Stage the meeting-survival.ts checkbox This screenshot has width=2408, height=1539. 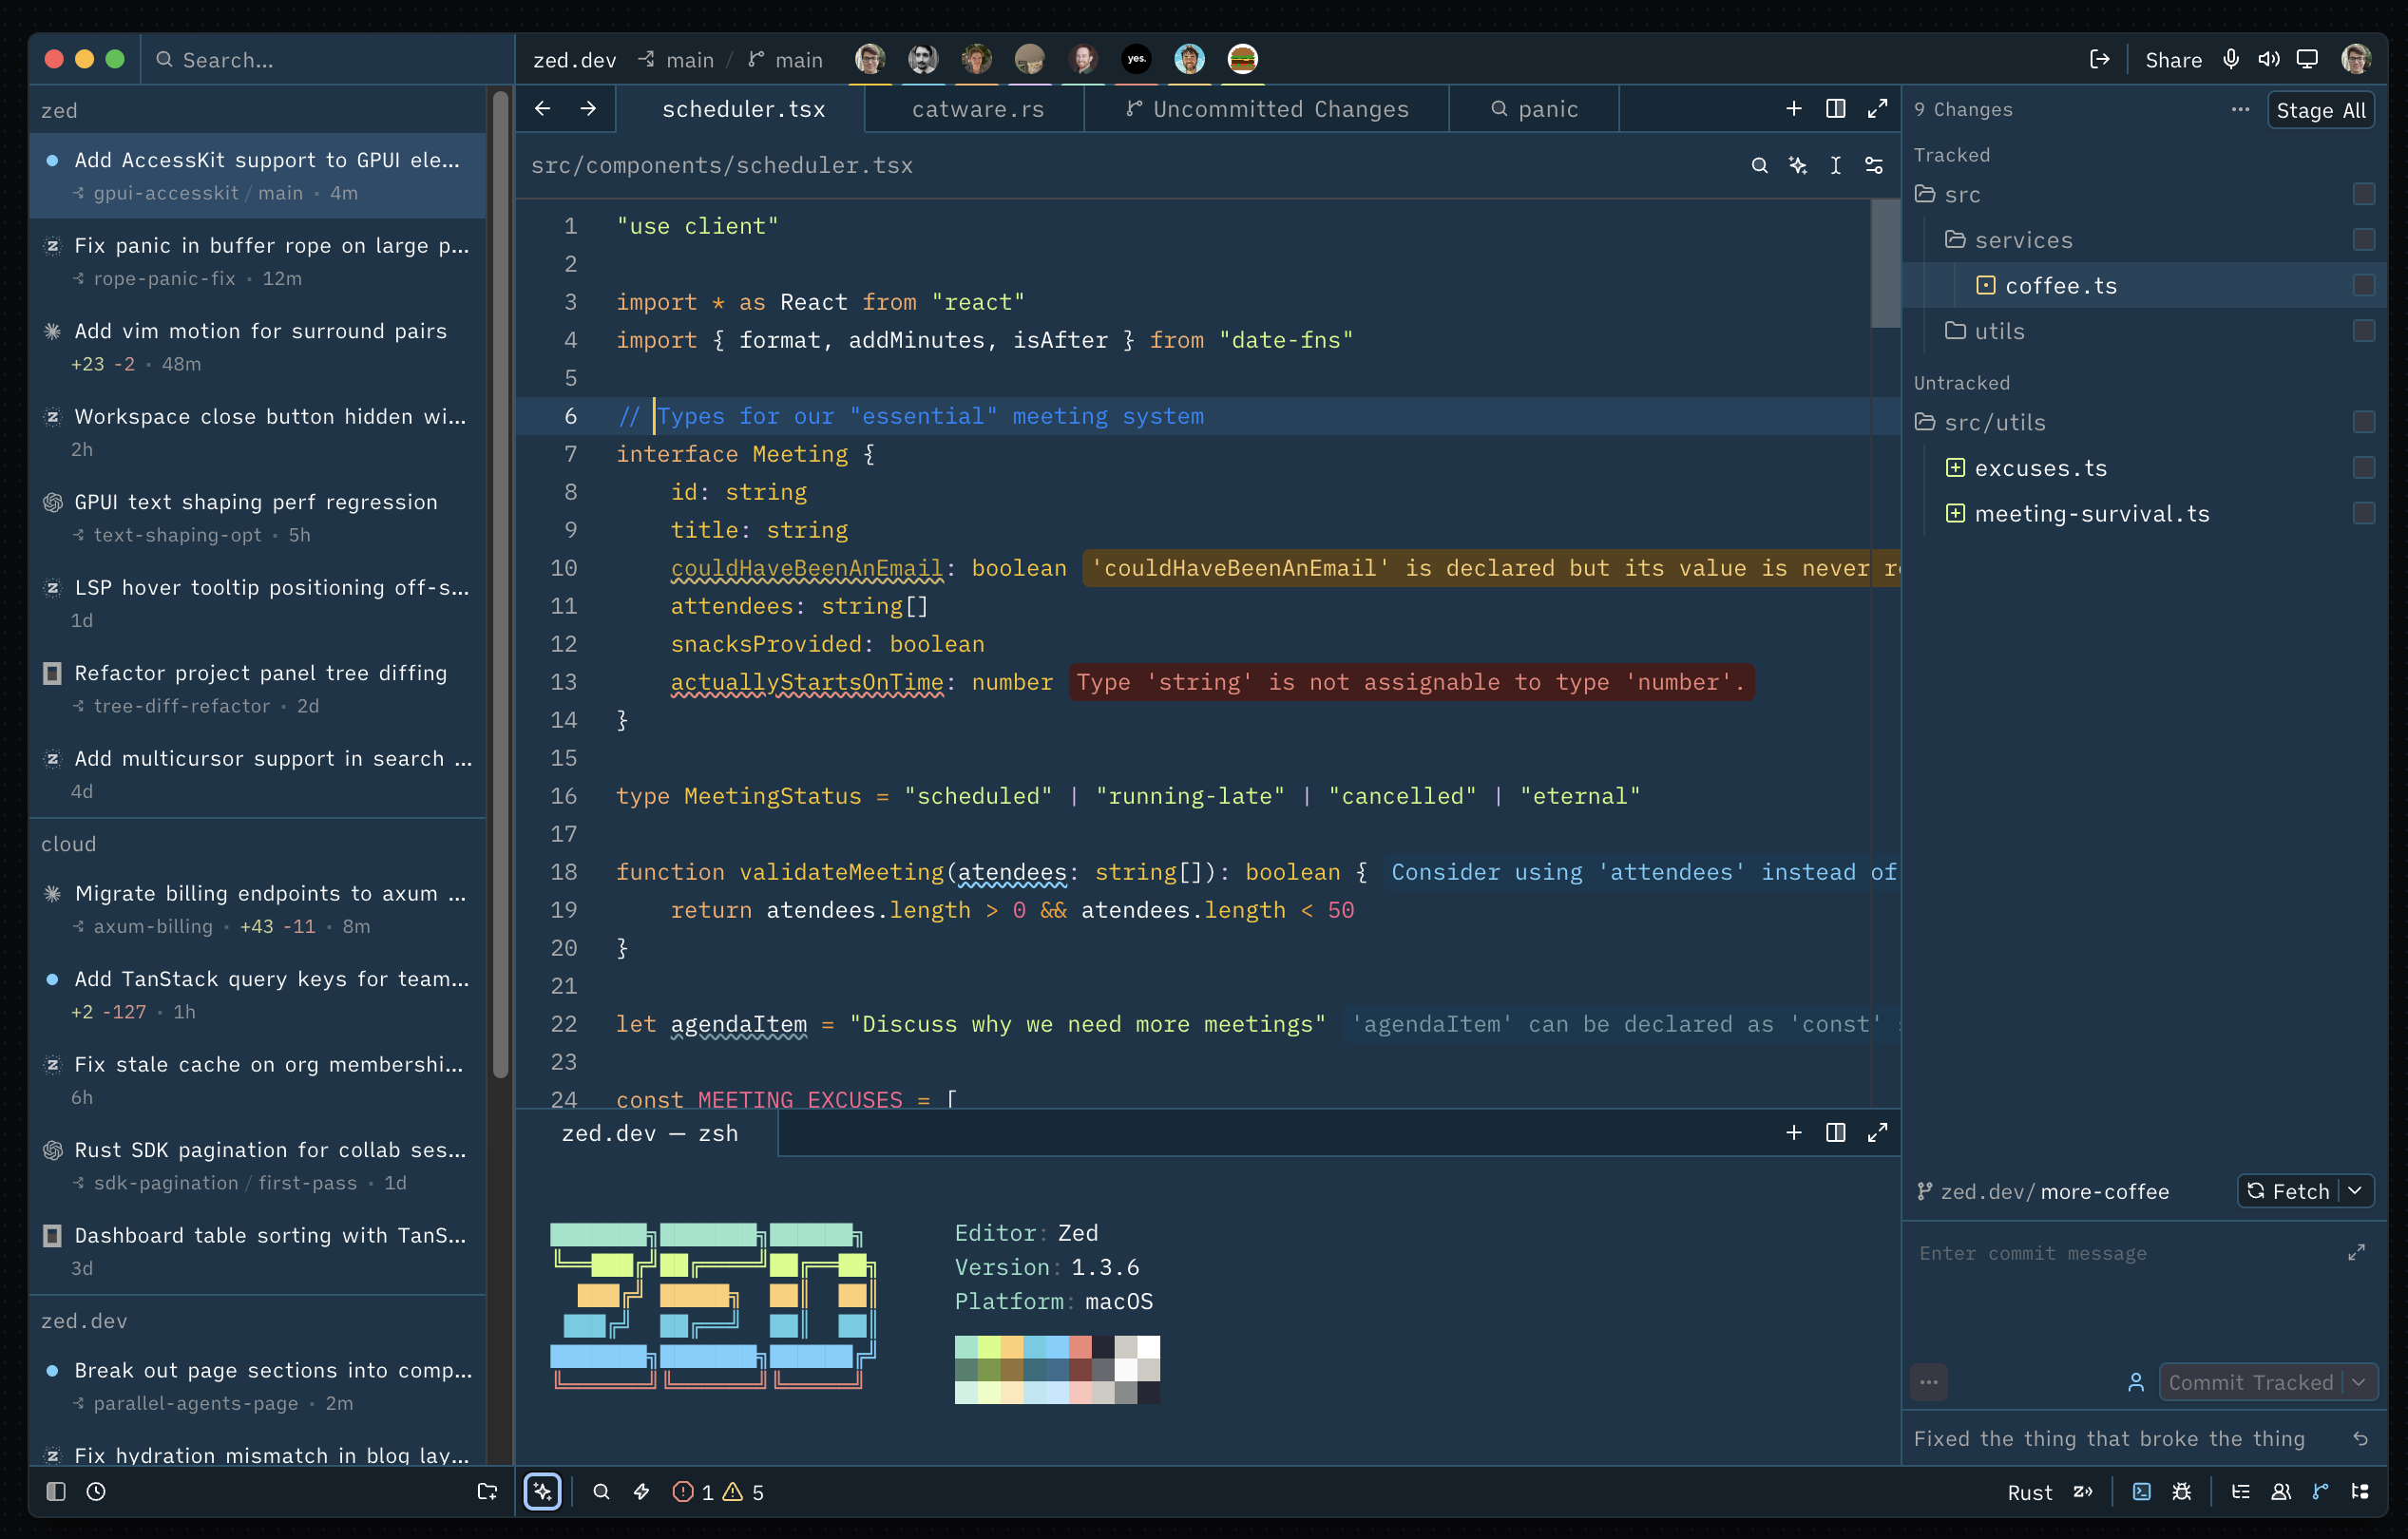coord(2364,513)
